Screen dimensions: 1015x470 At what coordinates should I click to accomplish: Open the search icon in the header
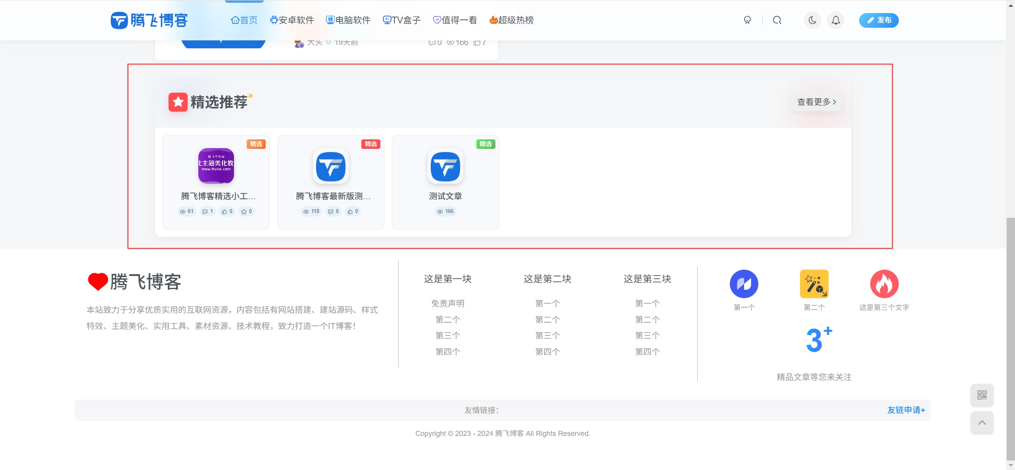tap(777, 20)
